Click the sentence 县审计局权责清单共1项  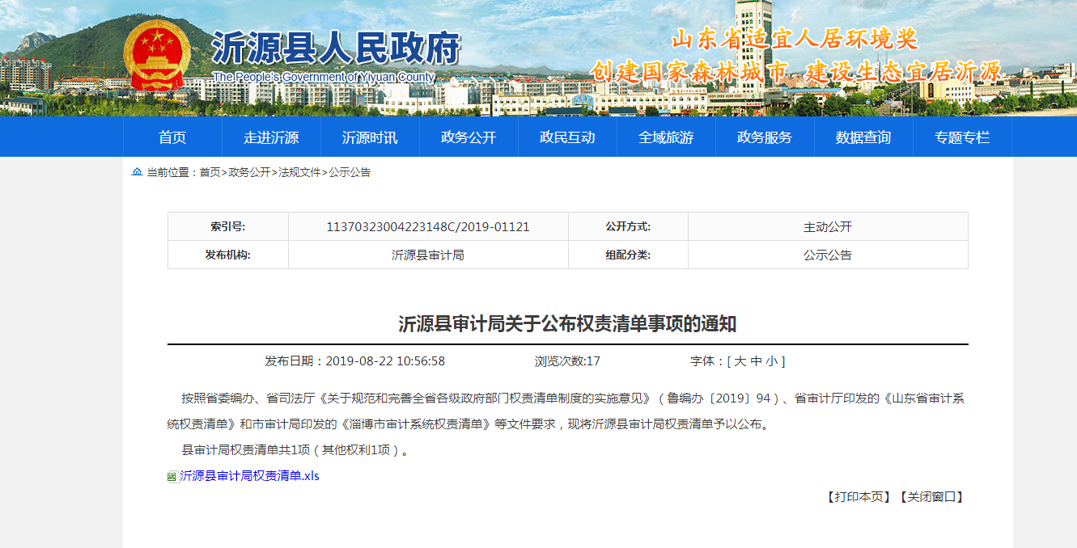point(246,450)
